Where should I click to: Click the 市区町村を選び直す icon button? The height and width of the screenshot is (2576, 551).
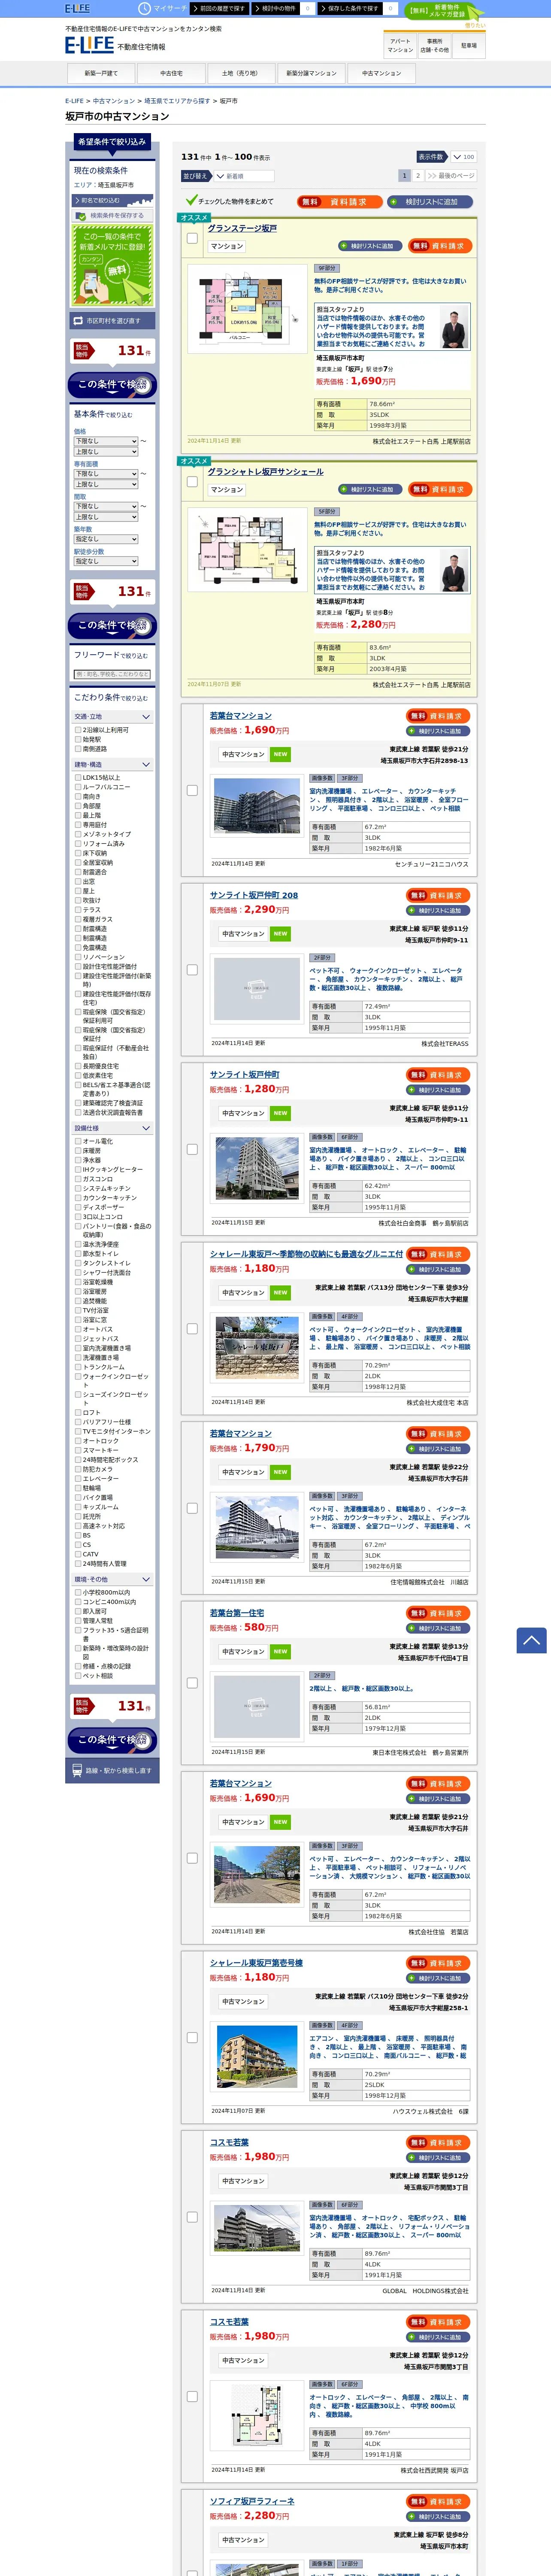(112, 321)
